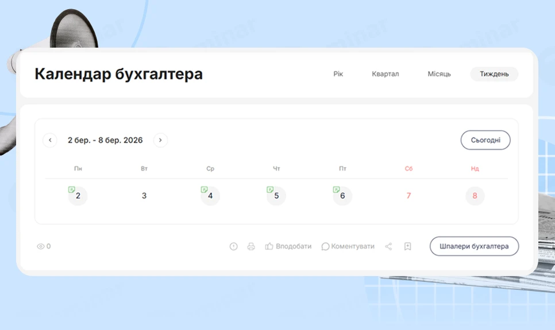Select Sunday date 8
Screen dimensions: 555x330
[475, 196]
